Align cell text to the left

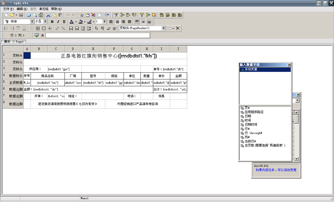tap(111, 22)
